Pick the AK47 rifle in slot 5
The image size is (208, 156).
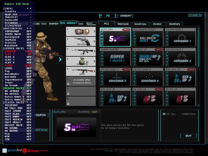(81, 71)
